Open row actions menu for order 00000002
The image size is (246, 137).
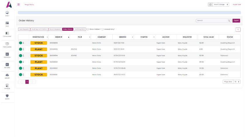point(23,68)
